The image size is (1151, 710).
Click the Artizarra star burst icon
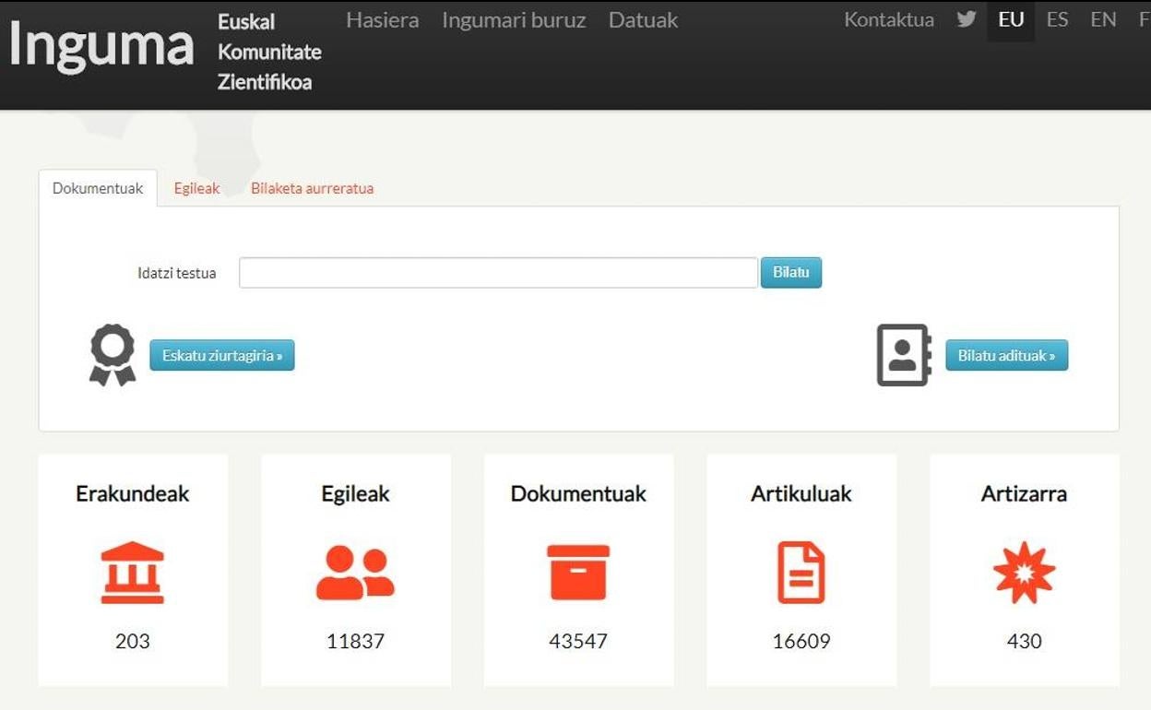[x=1024, y=572]
